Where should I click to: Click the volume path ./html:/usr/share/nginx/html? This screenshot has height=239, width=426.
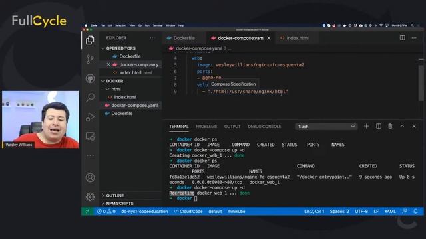[x=248, y=92]
